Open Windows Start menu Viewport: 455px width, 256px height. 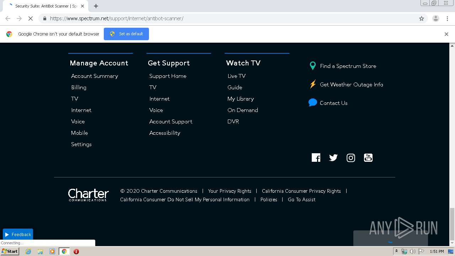pos(10,251)
